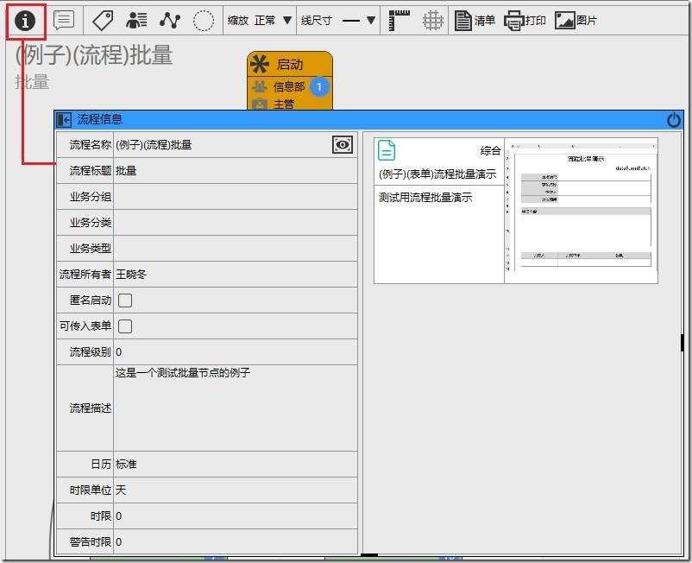Screen dimensions: 692x563
Task: Open the comment bubble icon in toolbar
Action: [64, 21]
